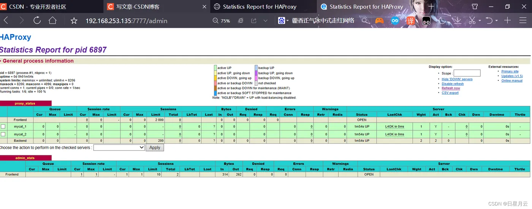The height and width of the screenshot is (209, 532).
Task: Open the Primary site link
Action: [x=510, y=71]
